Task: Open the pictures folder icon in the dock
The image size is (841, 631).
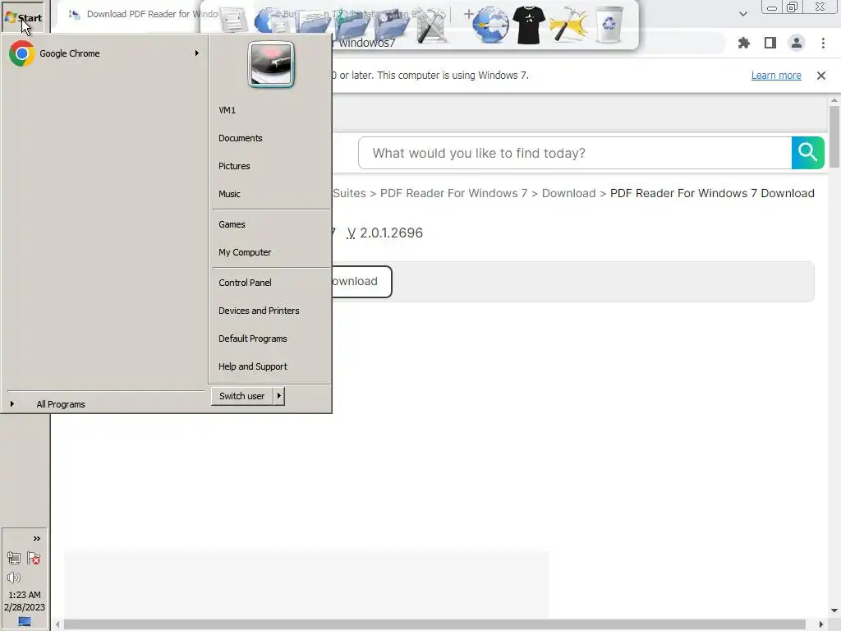Action: click(x=392, y=24)
